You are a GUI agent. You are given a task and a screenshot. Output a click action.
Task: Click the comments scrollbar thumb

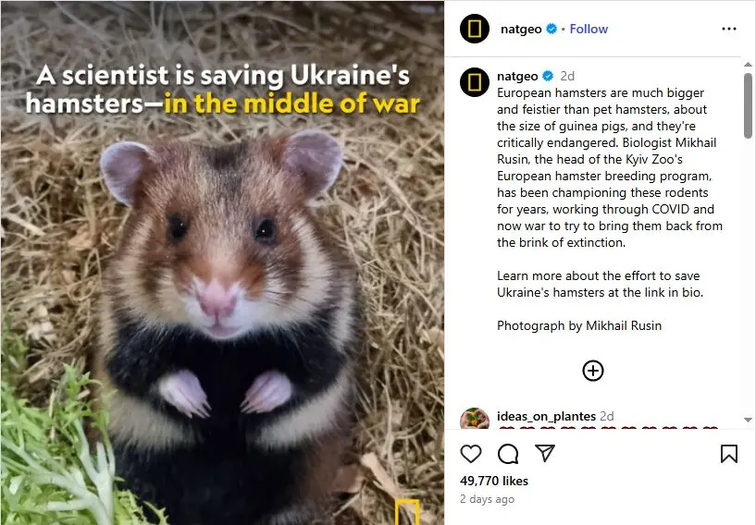(748, 105)
